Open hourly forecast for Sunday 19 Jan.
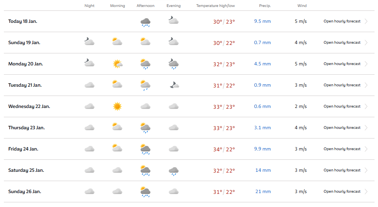 [342, 43]
